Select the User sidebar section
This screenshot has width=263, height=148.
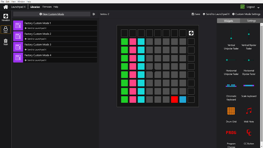click(6, 30)
